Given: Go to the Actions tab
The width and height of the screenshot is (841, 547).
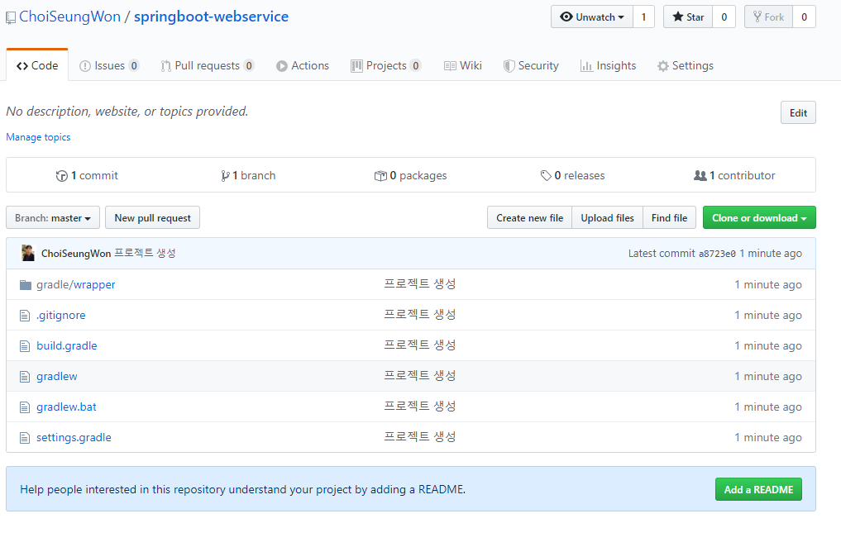Looking at the screenshot, I should pos(303,65).
